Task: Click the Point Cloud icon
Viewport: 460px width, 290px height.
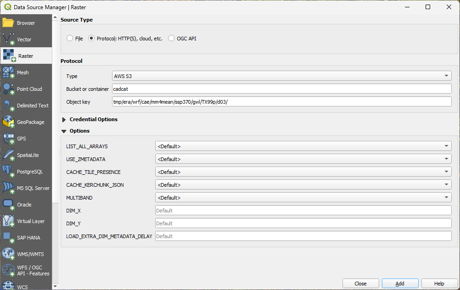Action: (8, 89)
